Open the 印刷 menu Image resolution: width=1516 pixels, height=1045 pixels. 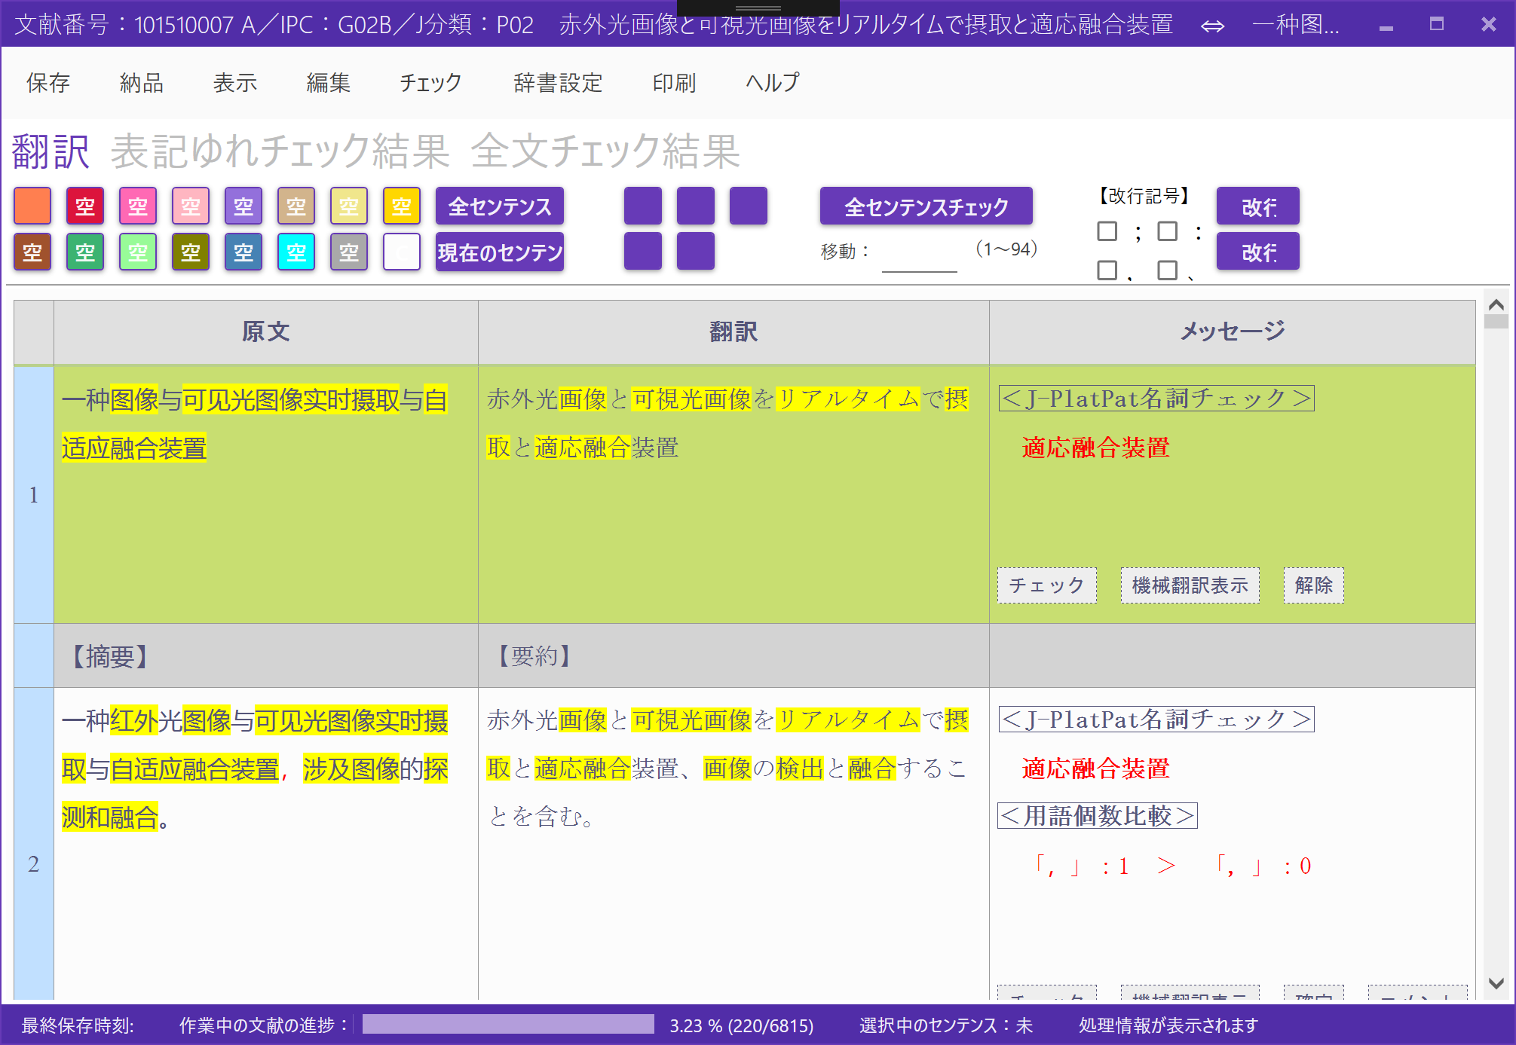[675, 83]
